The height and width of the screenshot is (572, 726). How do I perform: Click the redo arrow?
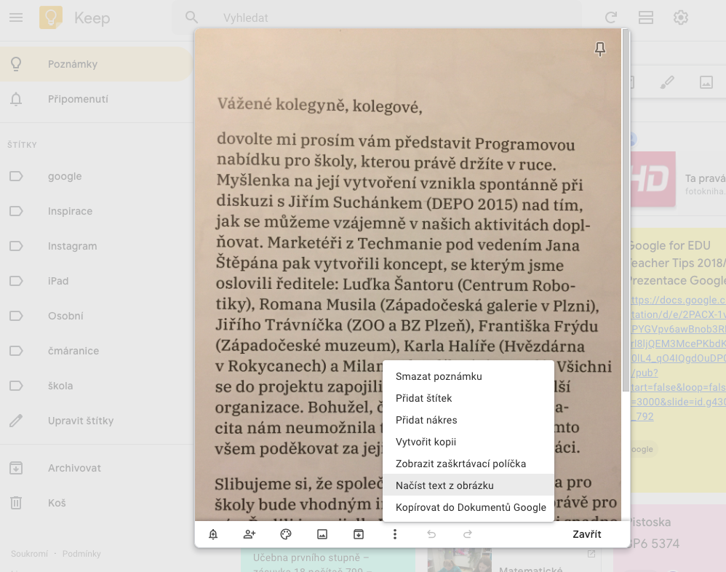[x=468, y=534]
